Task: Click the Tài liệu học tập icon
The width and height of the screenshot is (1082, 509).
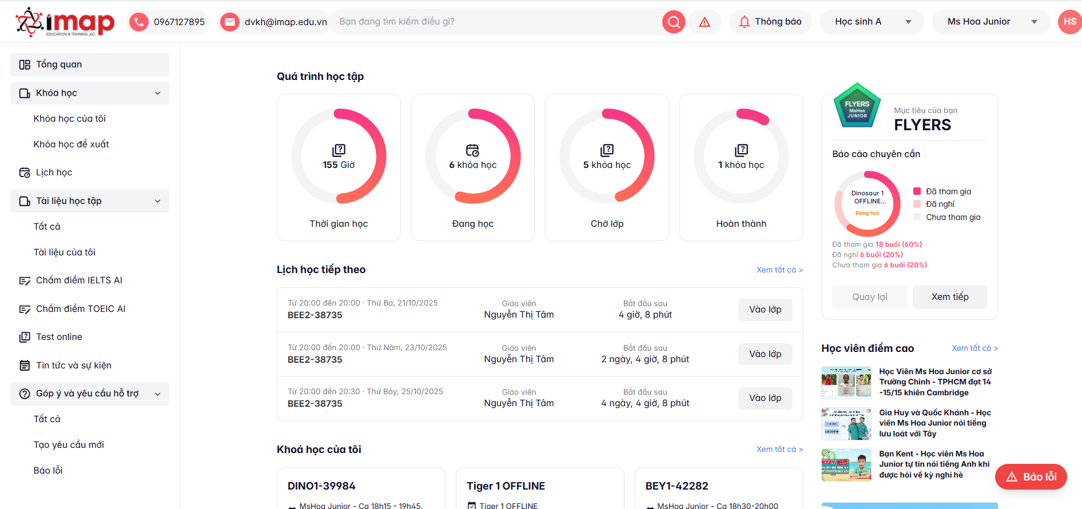Action: [x=25, y=201]
